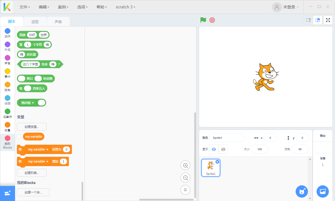Open the 案例 menu
Viewport: 335px width, 201px height.
pyautogui.click(x=63, y=7)
